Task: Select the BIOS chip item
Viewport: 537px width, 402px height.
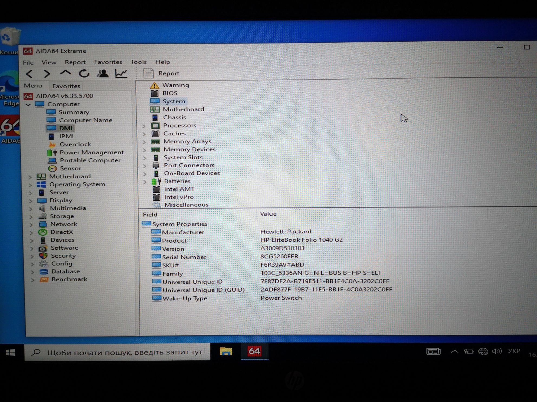Action: [170, 93]
